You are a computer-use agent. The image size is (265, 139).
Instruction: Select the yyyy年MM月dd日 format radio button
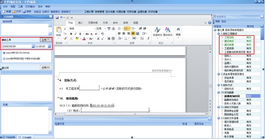[4, 59]
